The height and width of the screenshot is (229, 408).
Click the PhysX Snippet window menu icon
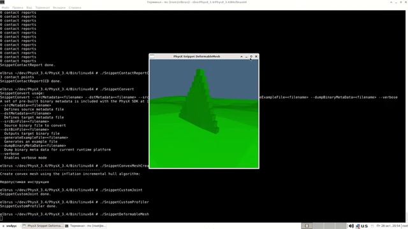[152, 57]
